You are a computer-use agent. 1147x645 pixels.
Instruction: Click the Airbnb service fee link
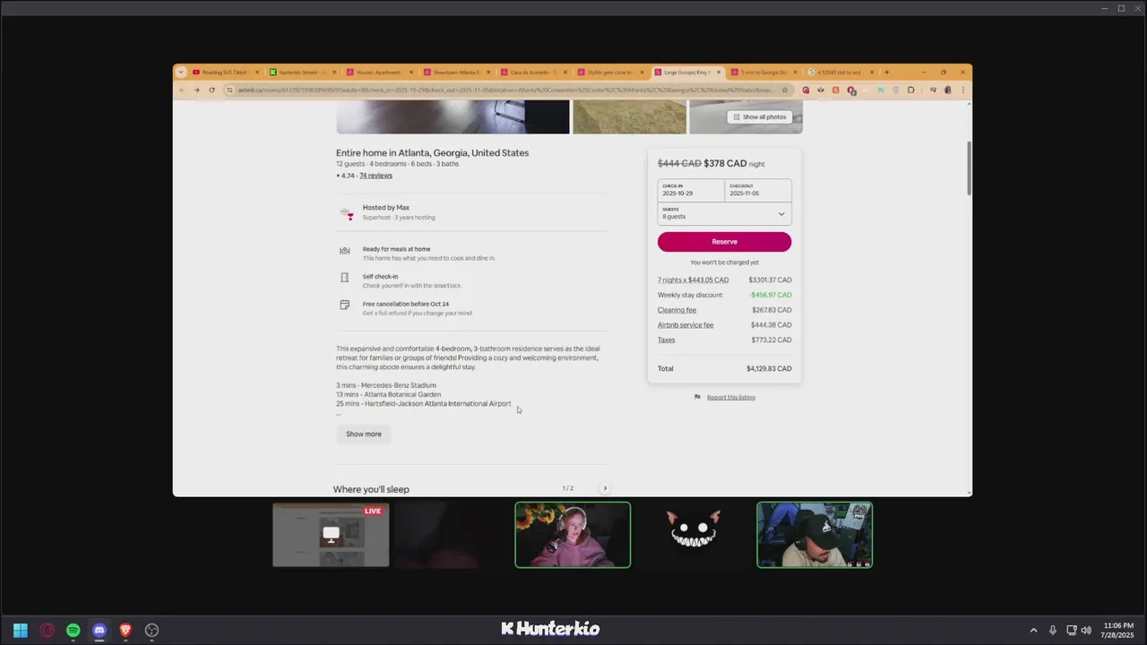(686, 325)
